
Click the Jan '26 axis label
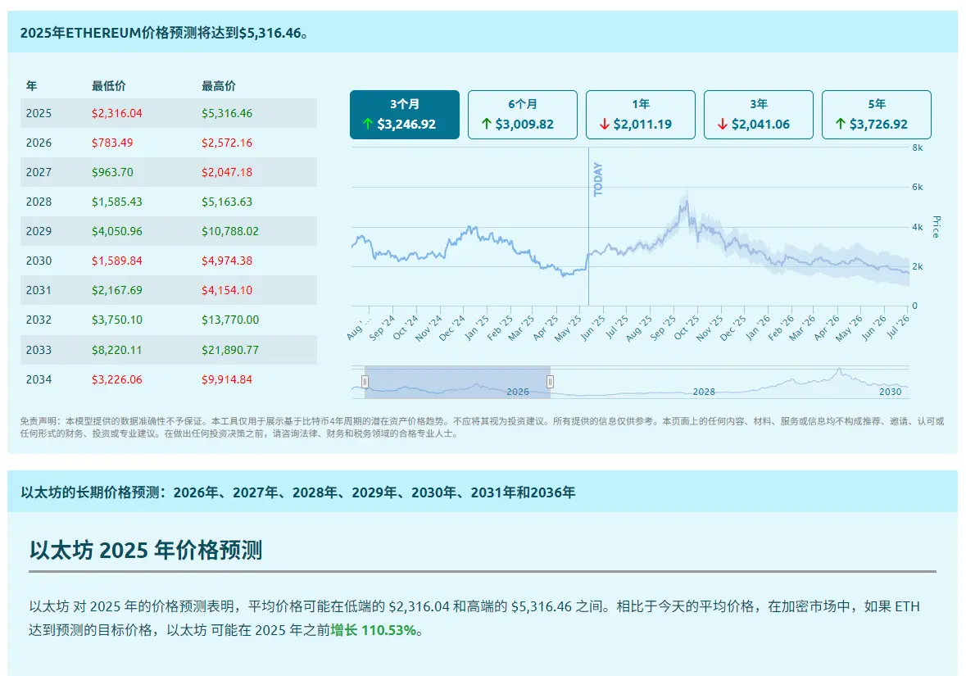[758, 328]
